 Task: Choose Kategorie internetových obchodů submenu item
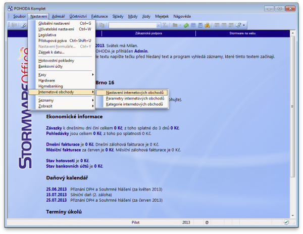[x=132, y=104]
